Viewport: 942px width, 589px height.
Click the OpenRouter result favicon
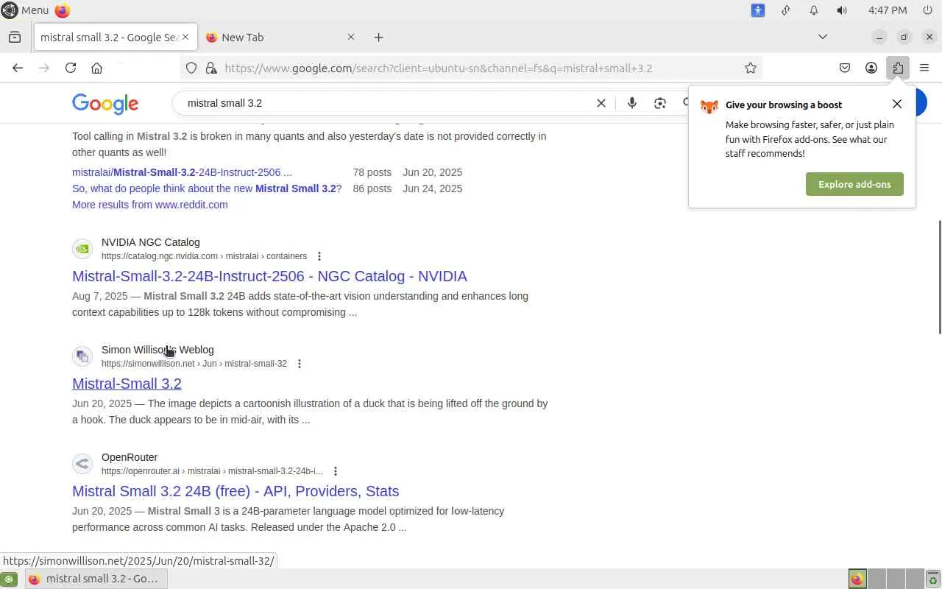point(82,464)
